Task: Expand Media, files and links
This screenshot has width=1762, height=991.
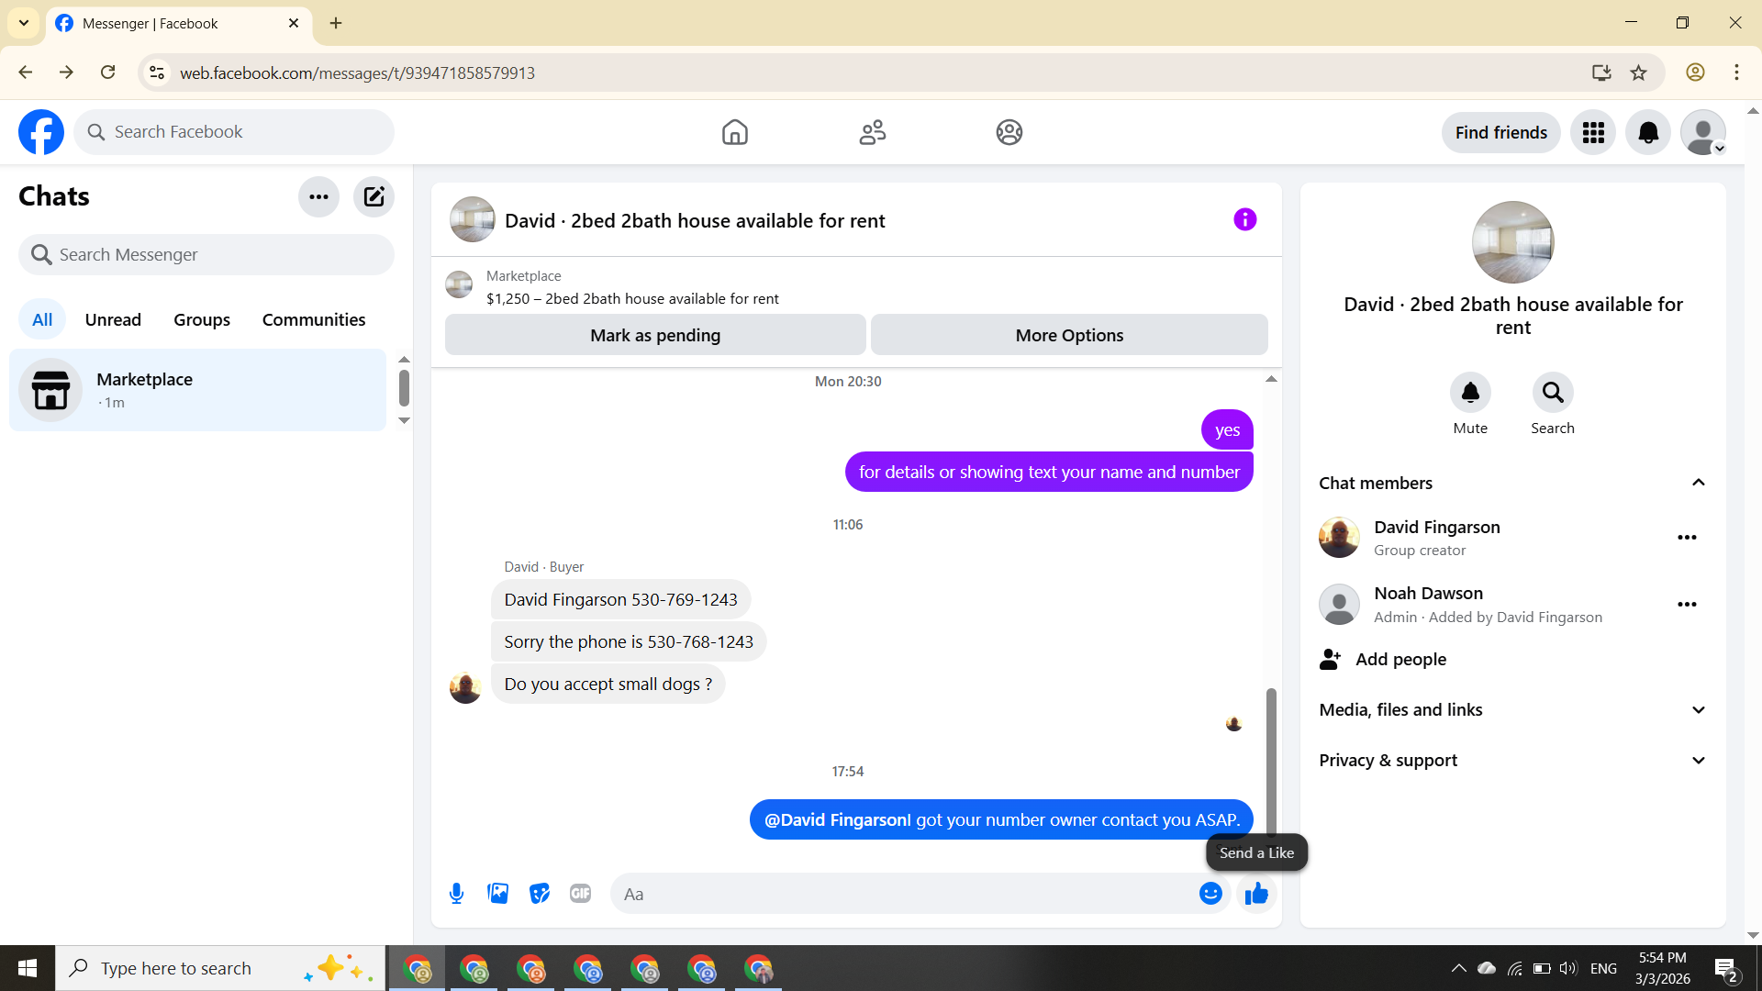Action: coord(1698,709)
